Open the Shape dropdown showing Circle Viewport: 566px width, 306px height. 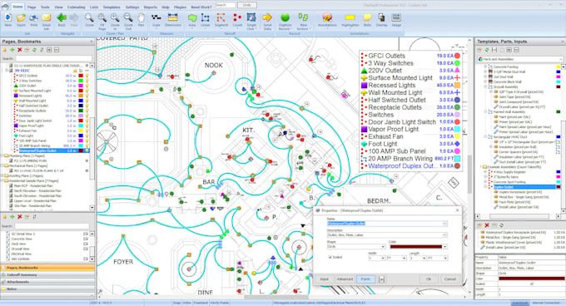(383, 246)
